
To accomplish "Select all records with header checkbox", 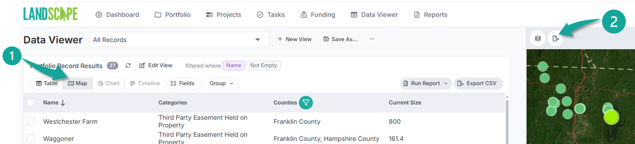I will [x=31, y=103].
